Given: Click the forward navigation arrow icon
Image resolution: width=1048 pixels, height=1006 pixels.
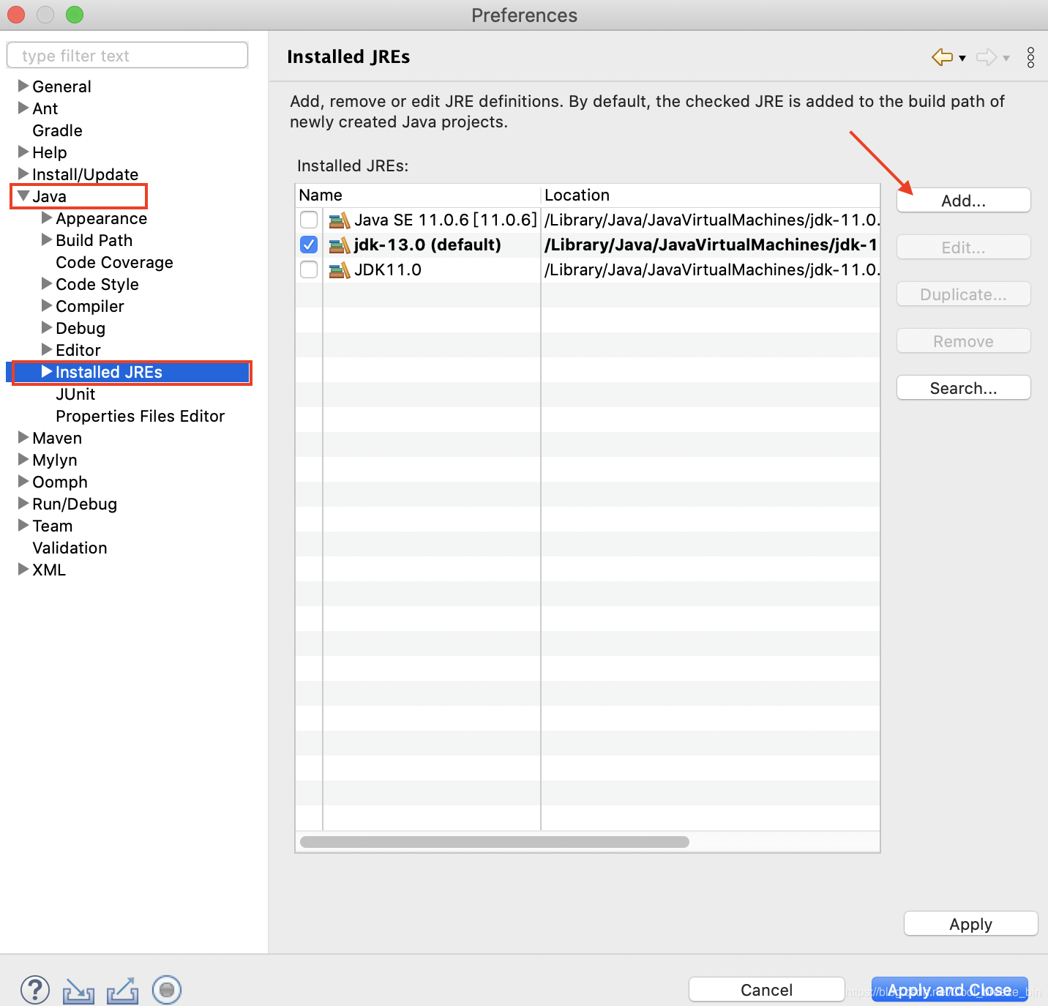Looking at the screenshot, I should coord(987,57).
